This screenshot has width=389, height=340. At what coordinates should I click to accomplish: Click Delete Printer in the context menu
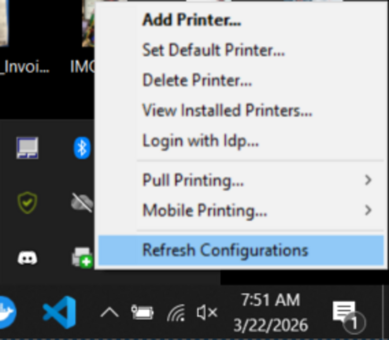pyautogui.click(x=197, y=81)
